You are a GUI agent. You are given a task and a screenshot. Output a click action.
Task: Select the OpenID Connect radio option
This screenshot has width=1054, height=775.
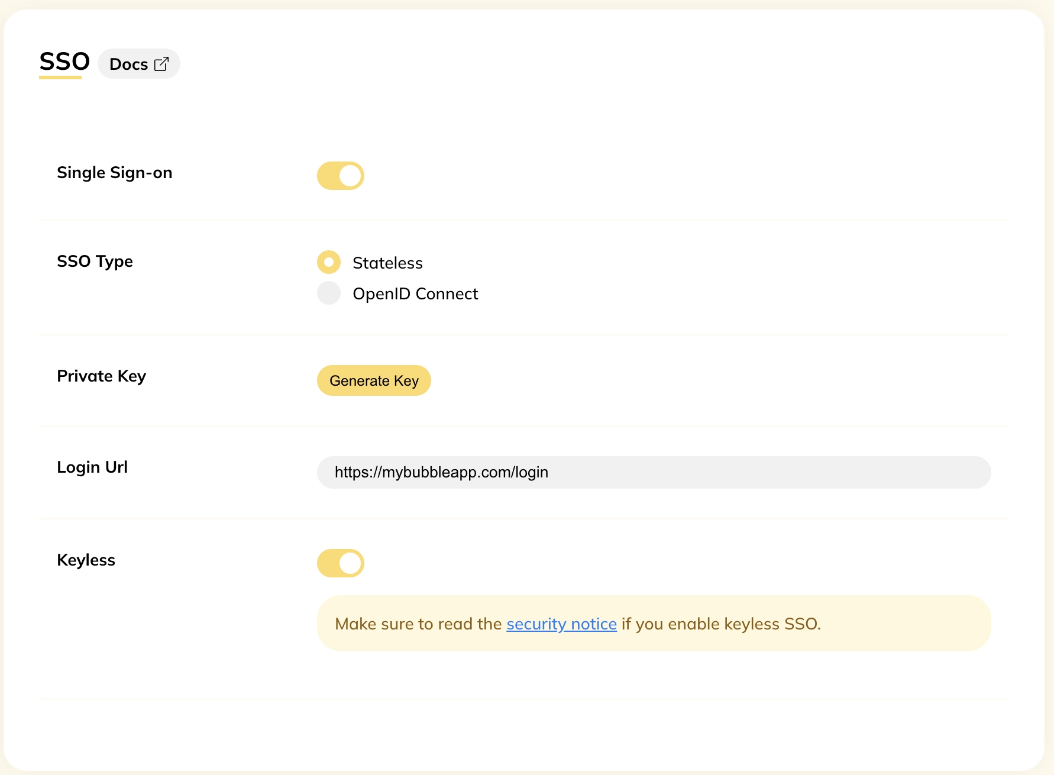[329, 293]
